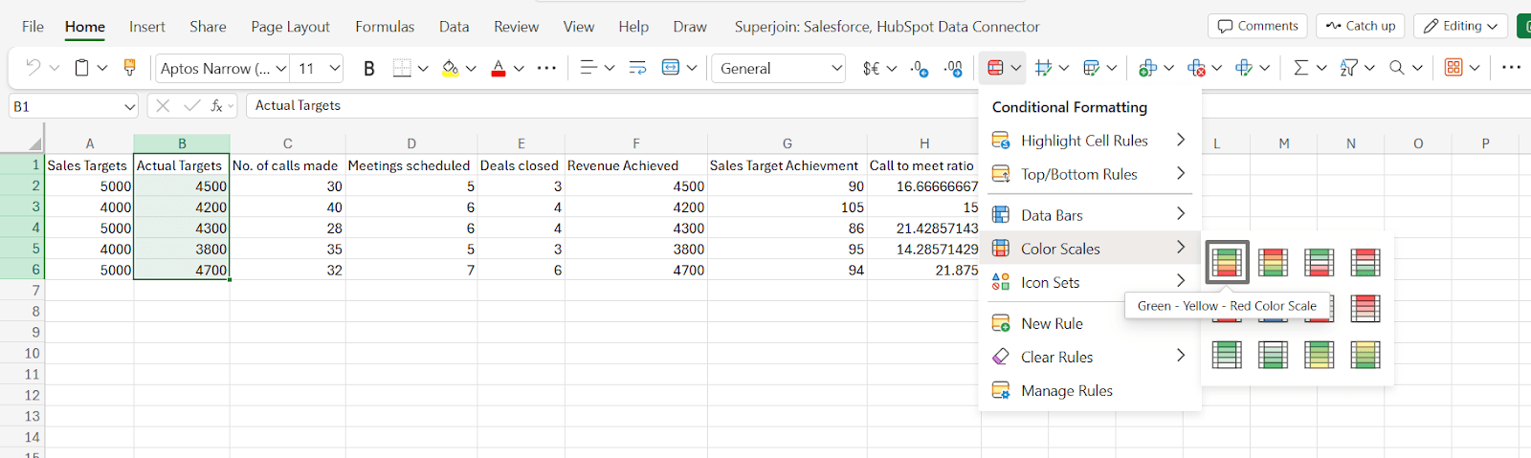Screen dimensions: 1531x458
Task: Apply Green-Yellow-Red color scale
Action: [x=1227, y=262]
